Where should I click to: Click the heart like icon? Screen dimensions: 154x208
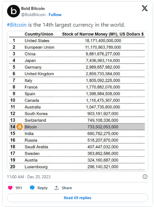pos(10,188)
